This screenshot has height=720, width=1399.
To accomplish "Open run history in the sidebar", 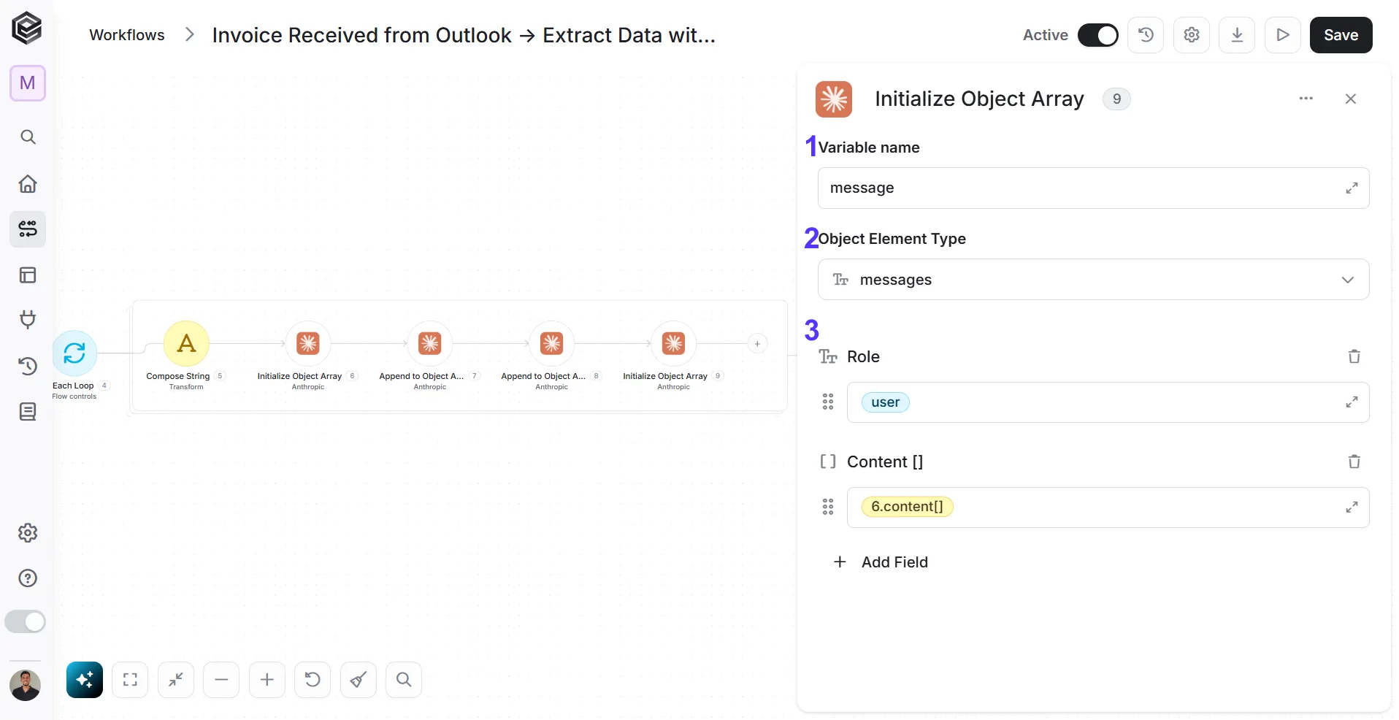I will [x=28, y=366].
